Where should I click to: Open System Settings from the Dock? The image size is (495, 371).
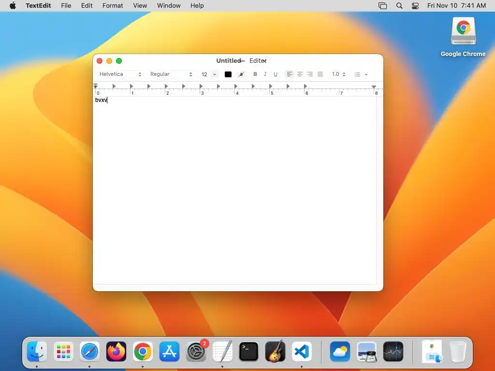tap(196, 351)
